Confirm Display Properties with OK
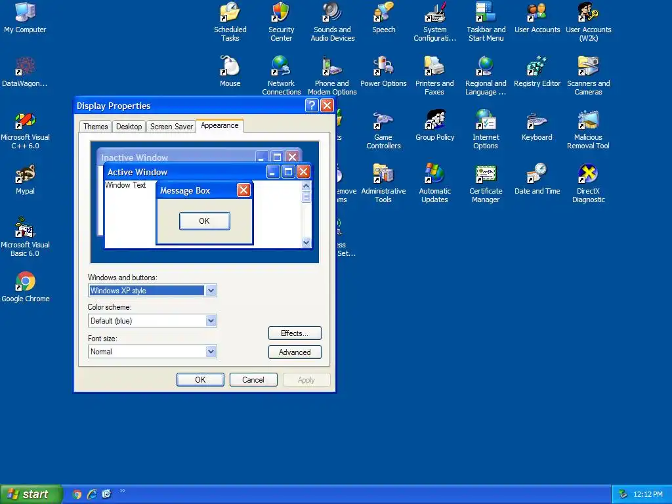The height and width of the screenshot is (504, 672). coord(200,380)
